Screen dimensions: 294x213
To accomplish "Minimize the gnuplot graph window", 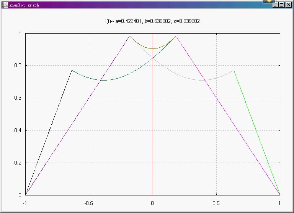I will pos(275,5).
